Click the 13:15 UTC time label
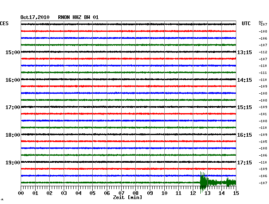Screen dimensions: 269x204 point(245,52)
